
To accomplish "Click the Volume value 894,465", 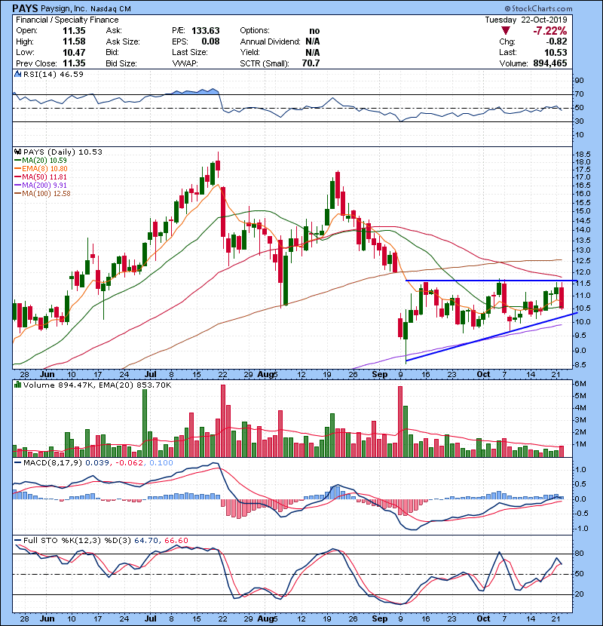I will (x=550, y=63).
